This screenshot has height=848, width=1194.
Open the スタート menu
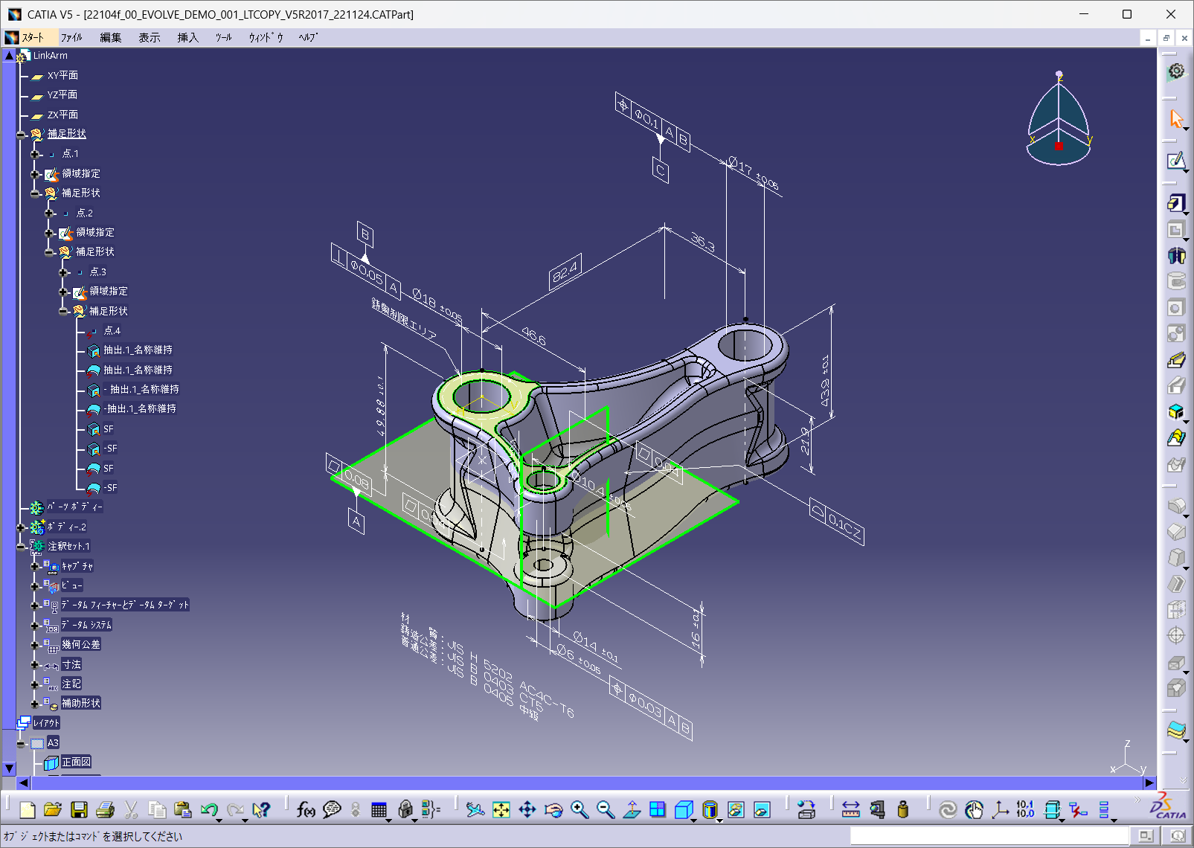[33, 37]
